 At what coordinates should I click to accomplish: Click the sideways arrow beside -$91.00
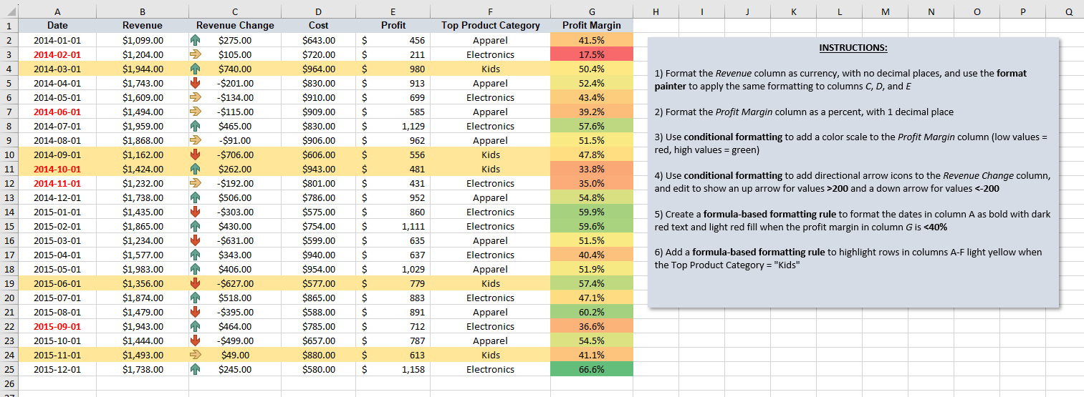[x=196, y=141]
